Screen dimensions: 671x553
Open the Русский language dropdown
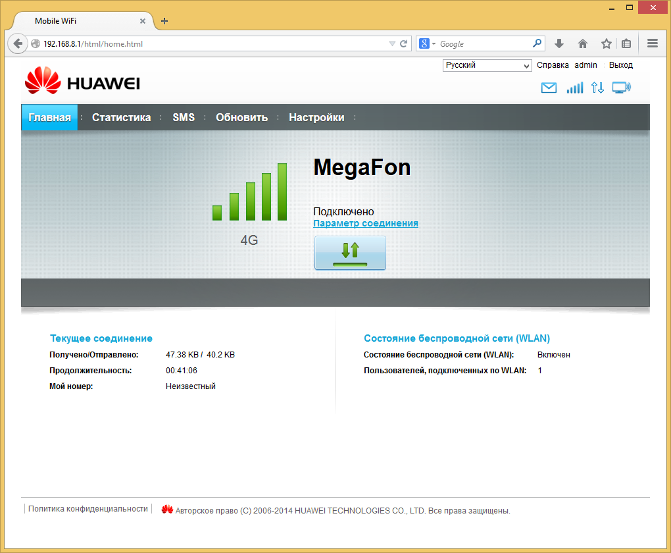tap(487, 66)
